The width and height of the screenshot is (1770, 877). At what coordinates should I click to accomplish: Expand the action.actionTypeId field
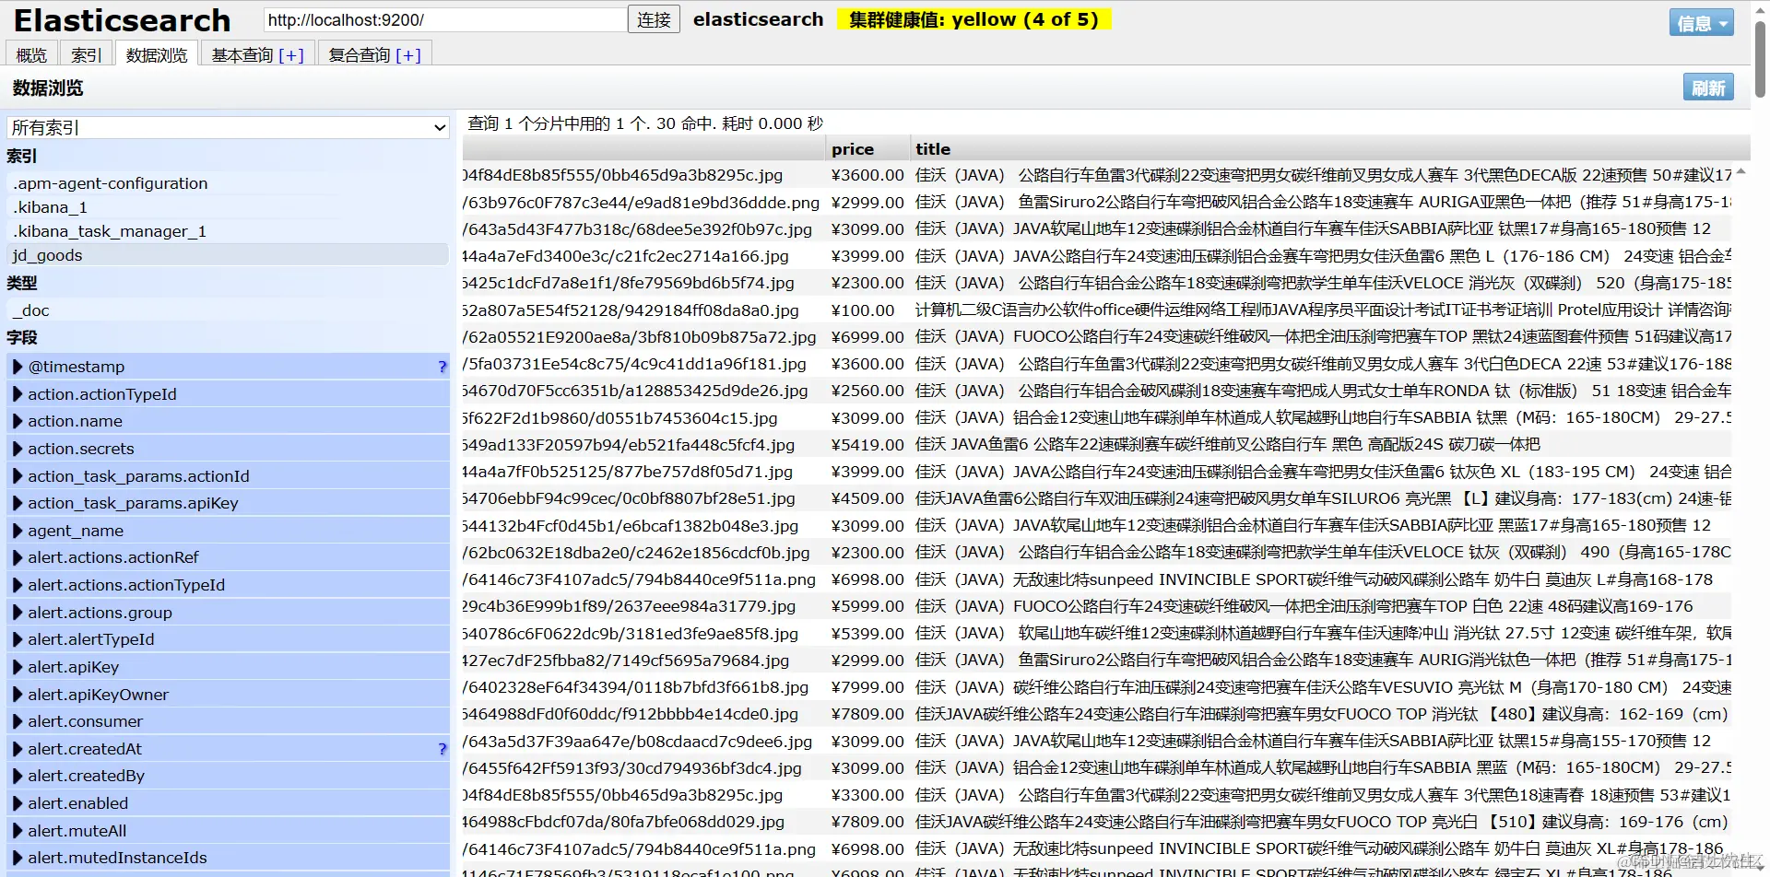pyautogui.click(x=228, y=394)
